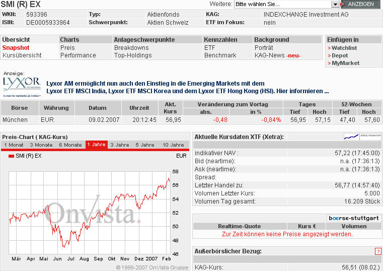Add fund to Depot
383x271 pixels.
[340, 55]
